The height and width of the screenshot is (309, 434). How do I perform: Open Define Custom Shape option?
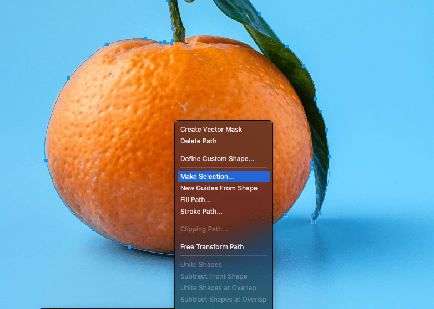tap(223, 159)
